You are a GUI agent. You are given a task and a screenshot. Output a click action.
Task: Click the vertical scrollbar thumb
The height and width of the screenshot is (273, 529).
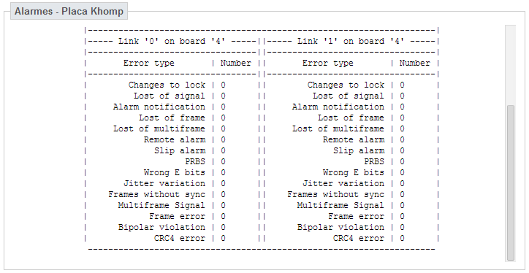511,182
